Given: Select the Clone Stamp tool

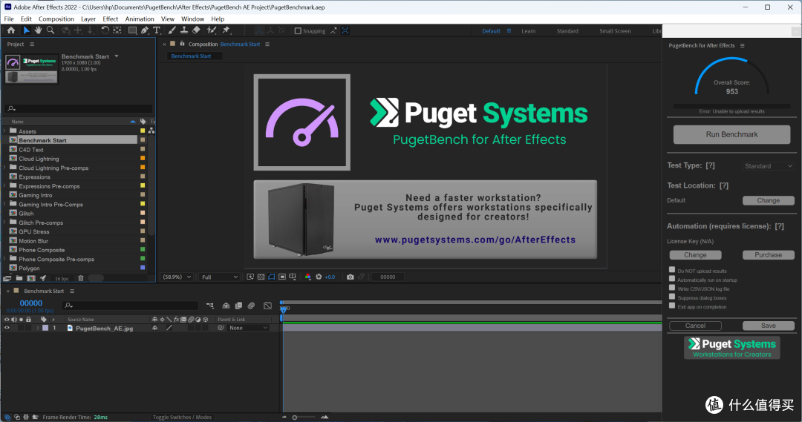Looking at the screenshot, I should point(184,30).
